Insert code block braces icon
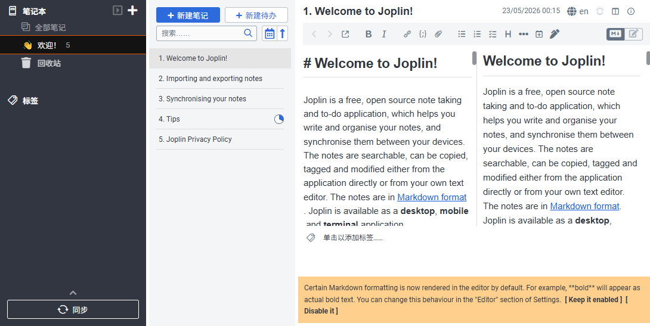650x326 pixels. click(x=422, y=34)
